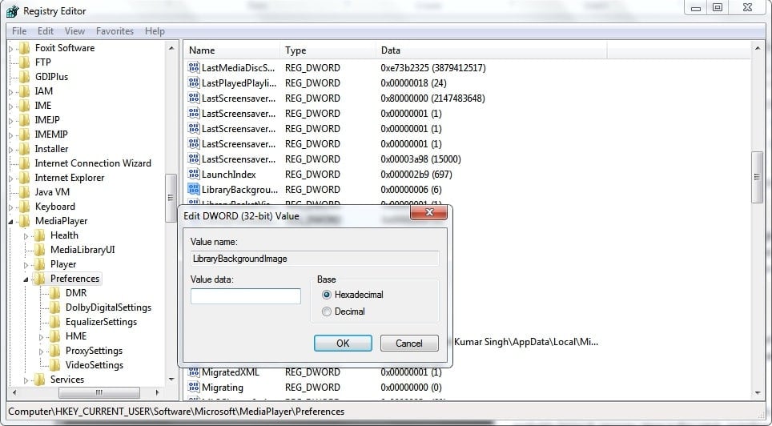Cancel the Edit DWORD dialog

tap(409, 344)
